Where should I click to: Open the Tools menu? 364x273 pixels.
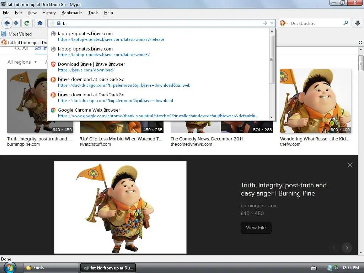[93, 13]
